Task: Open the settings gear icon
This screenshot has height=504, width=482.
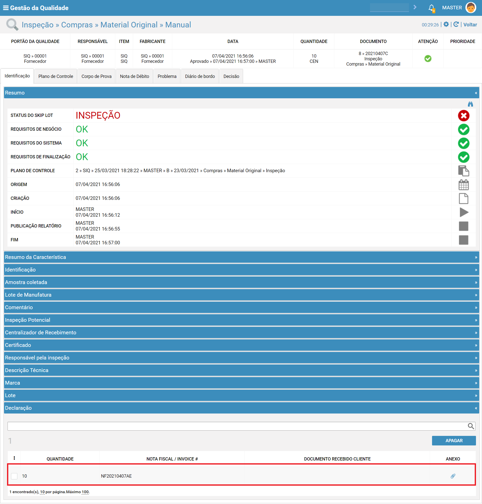Action: click(x=446, y=24)
